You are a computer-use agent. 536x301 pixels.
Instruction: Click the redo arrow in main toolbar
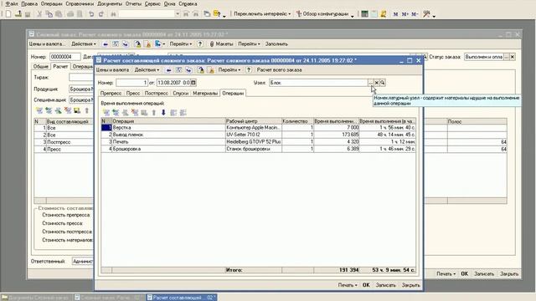(x=101, y=14)
